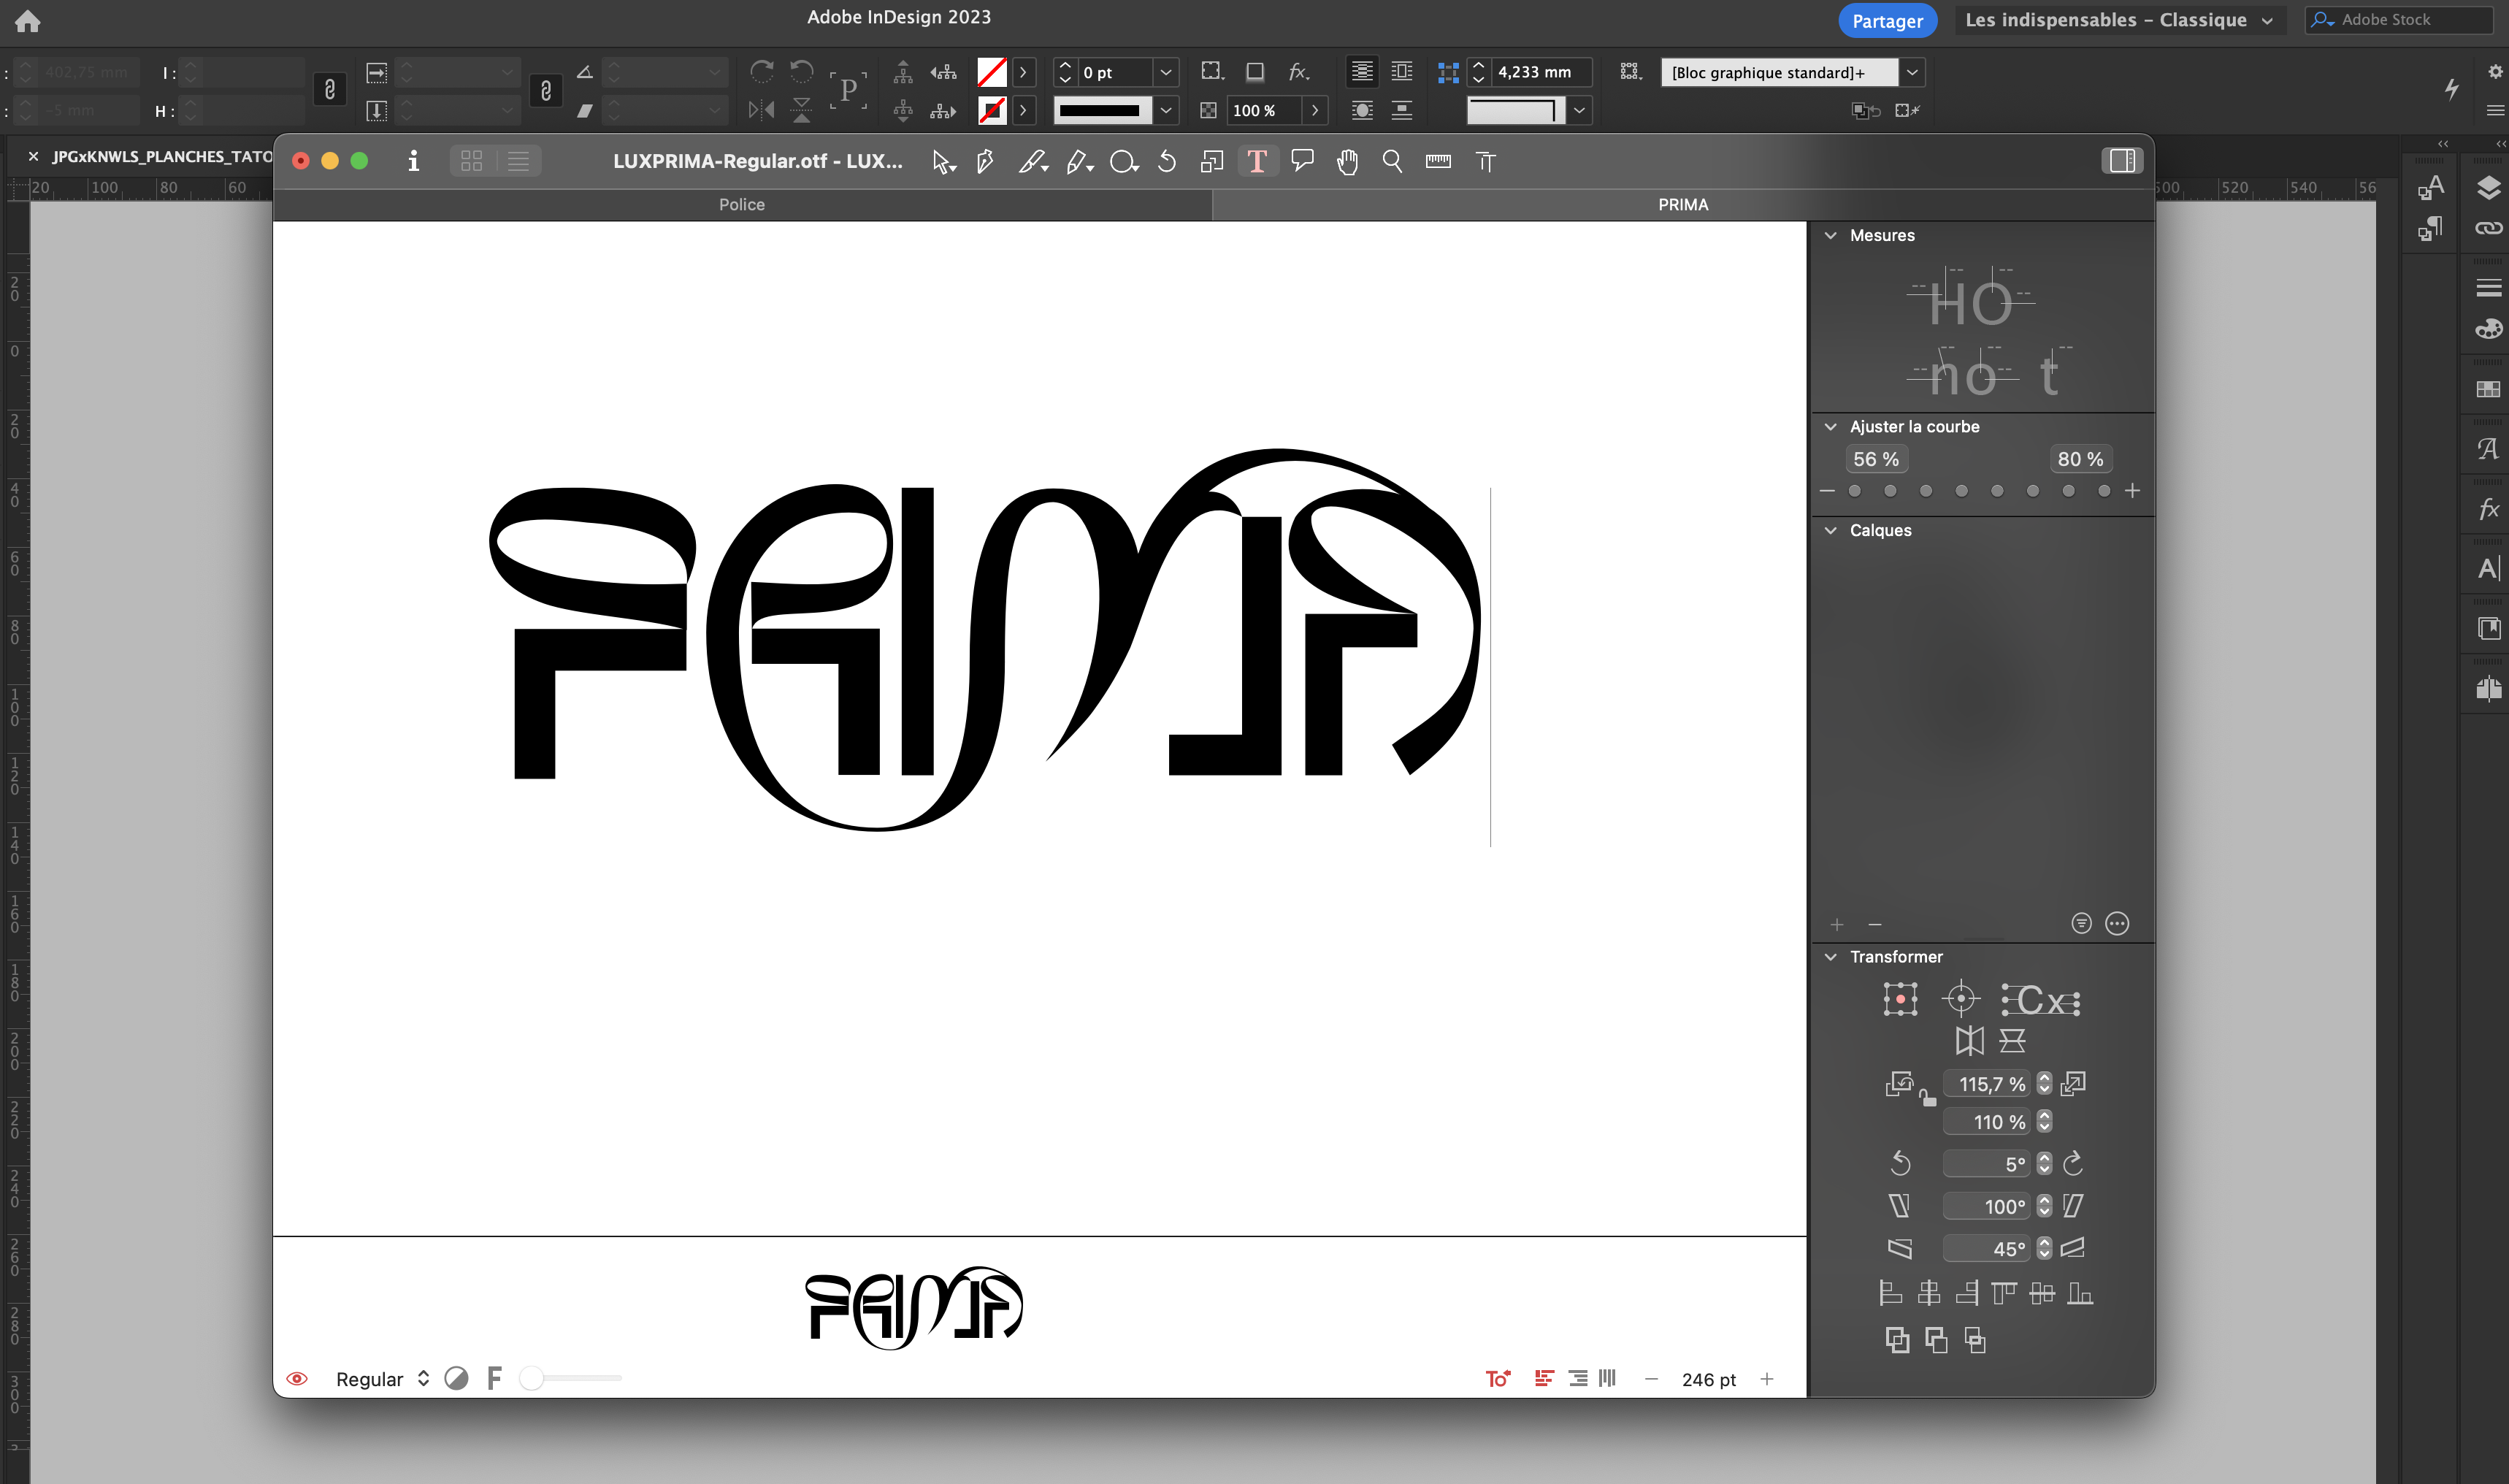2509x1484 pixels.
Task: Click the rotate counterclockwise icon beside 5°
Action: [1900, 1163]
